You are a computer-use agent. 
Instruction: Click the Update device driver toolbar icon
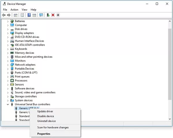pyautogui.click(x=48, y=15)
